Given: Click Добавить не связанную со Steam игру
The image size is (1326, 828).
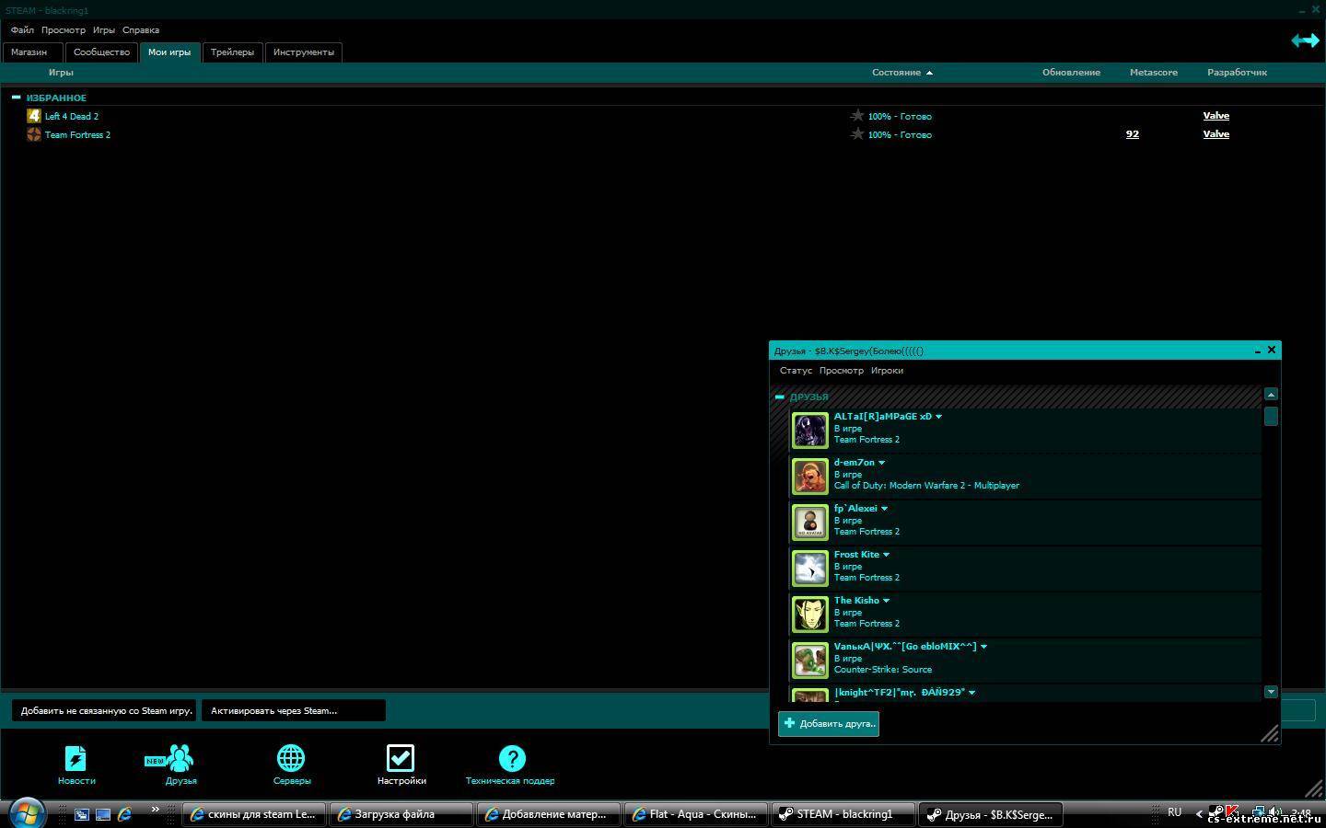Looking at the screenshot, I should [104, 710].
